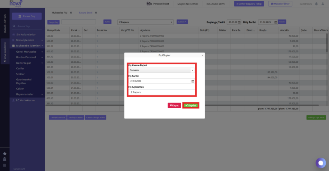Open the notifications bell icon
Viewport: 329px width, 171px height.
click(x=316, y=4)
